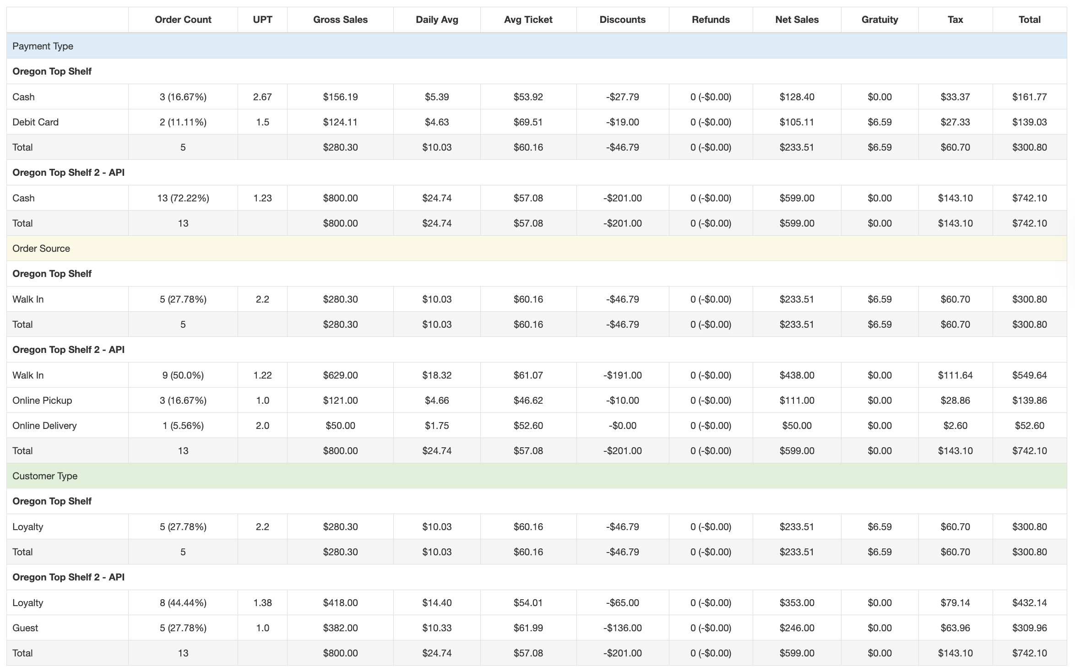
Task: Click the $139.03 Debit Card total
Action: [x=1029, y=122]
